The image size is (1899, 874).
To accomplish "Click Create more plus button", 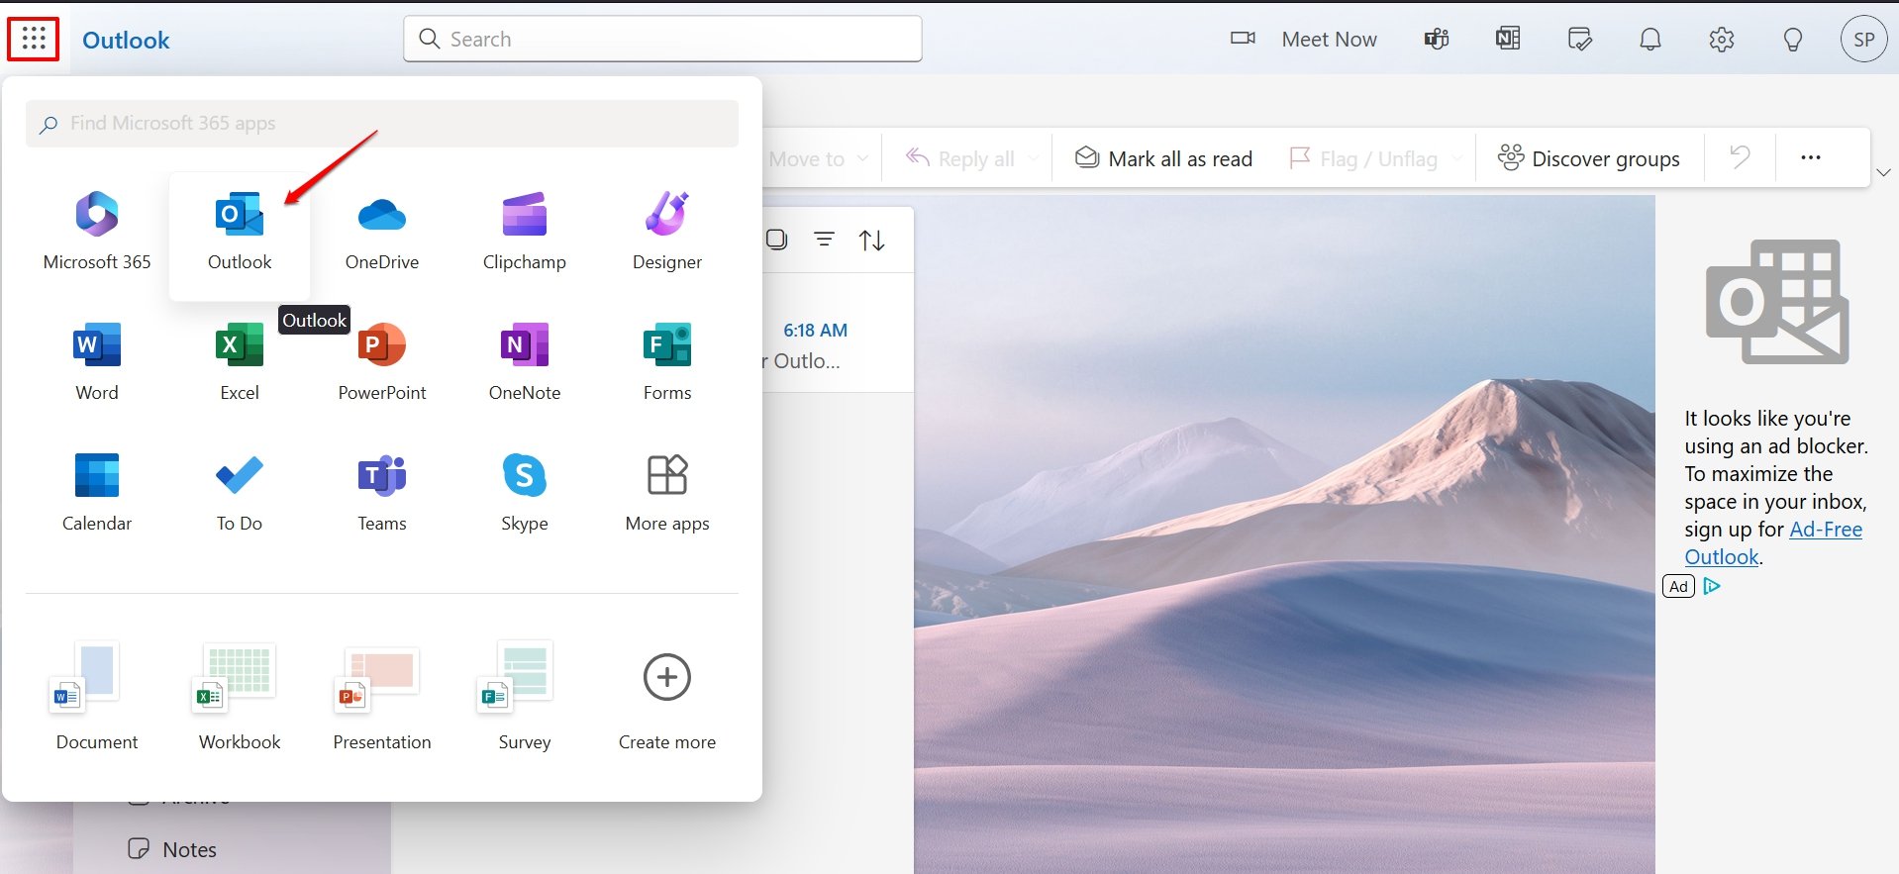I will click(x=667, y=677).
